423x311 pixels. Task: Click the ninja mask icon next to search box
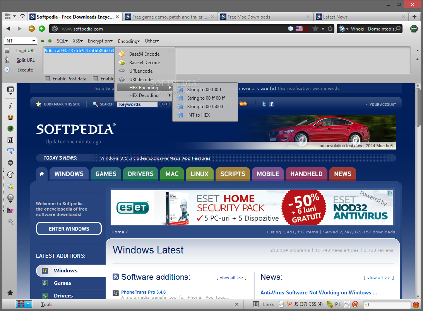point(414,29)
